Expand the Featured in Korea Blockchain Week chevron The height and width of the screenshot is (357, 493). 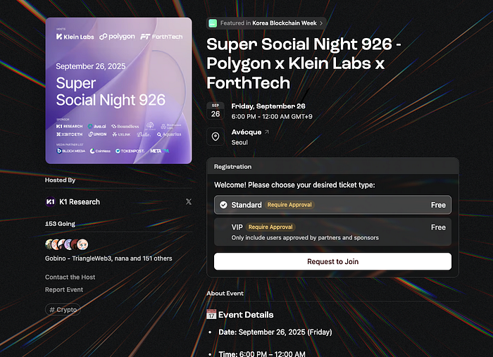(x=321, y=23)
